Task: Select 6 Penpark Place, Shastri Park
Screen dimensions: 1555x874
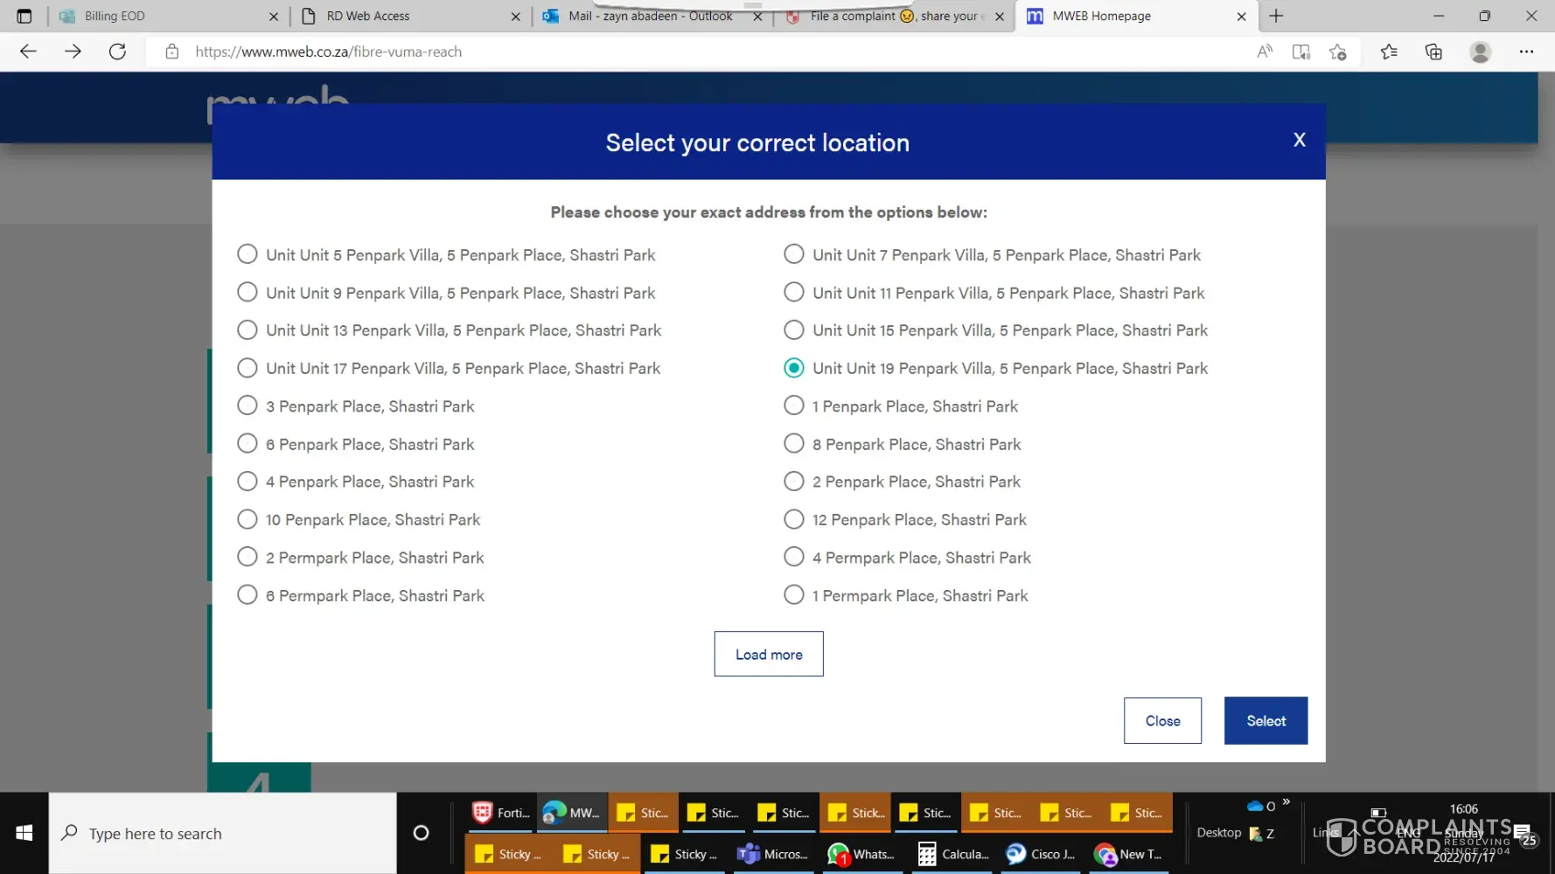Action: 248,444
